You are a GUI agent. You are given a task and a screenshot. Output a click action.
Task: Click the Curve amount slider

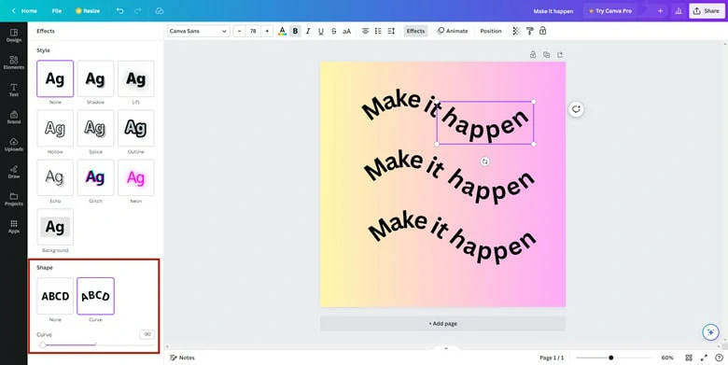(97, 345)
